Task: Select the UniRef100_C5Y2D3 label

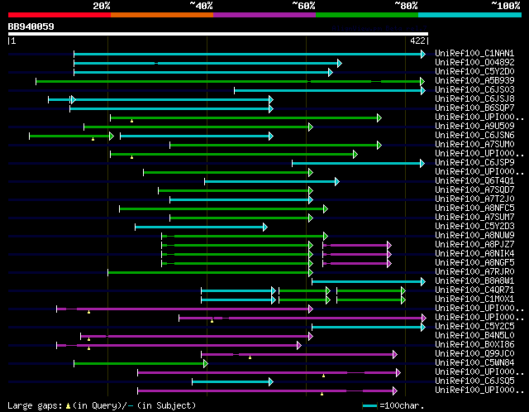Action: [x=474, y=226]
